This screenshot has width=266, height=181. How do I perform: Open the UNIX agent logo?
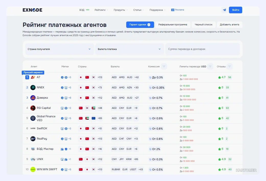33,159
